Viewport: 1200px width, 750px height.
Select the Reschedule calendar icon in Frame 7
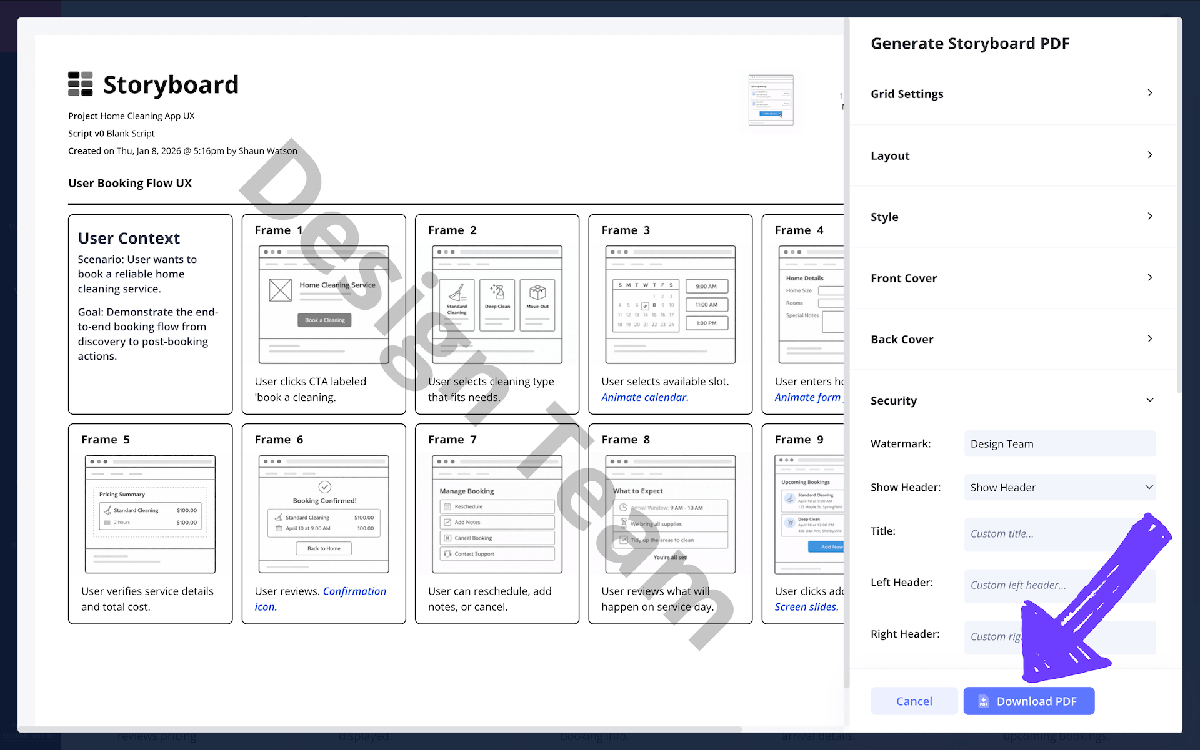pos(447,506)
